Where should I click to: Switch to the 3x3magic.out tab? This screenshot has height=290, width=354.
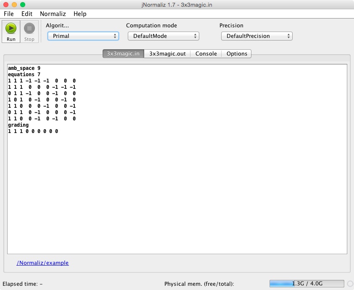pos(167,54)
